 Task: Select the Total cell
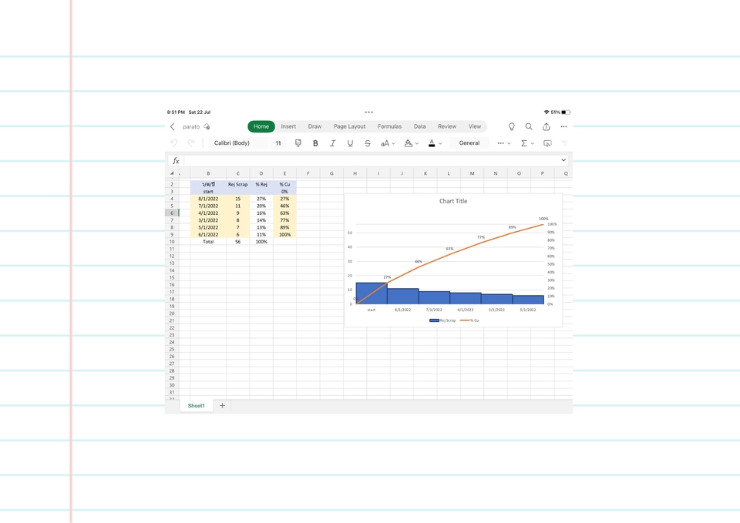coord(208,241)
